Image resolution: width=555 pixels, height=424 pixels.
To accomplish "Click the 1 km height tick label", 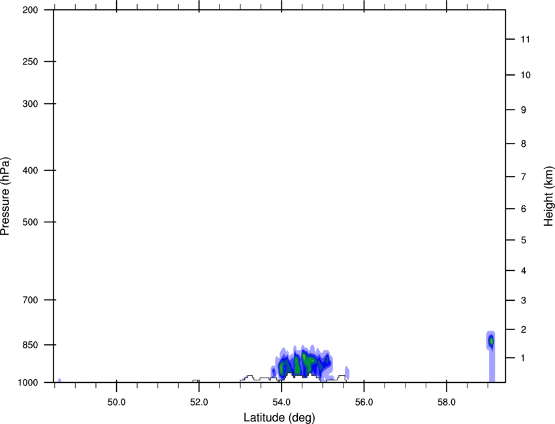I will (523, 358).
